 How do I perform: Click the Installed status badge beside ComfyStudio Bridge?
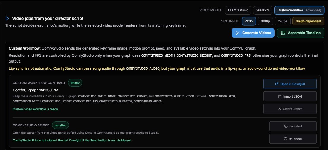point(60,125)
